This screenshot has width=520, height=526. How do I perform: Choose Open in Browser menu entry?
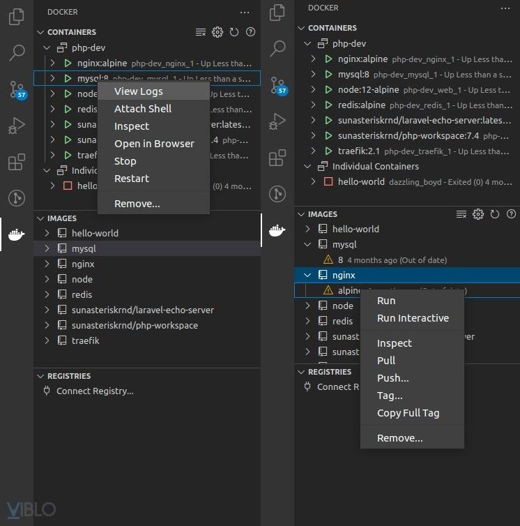[154, 144]
